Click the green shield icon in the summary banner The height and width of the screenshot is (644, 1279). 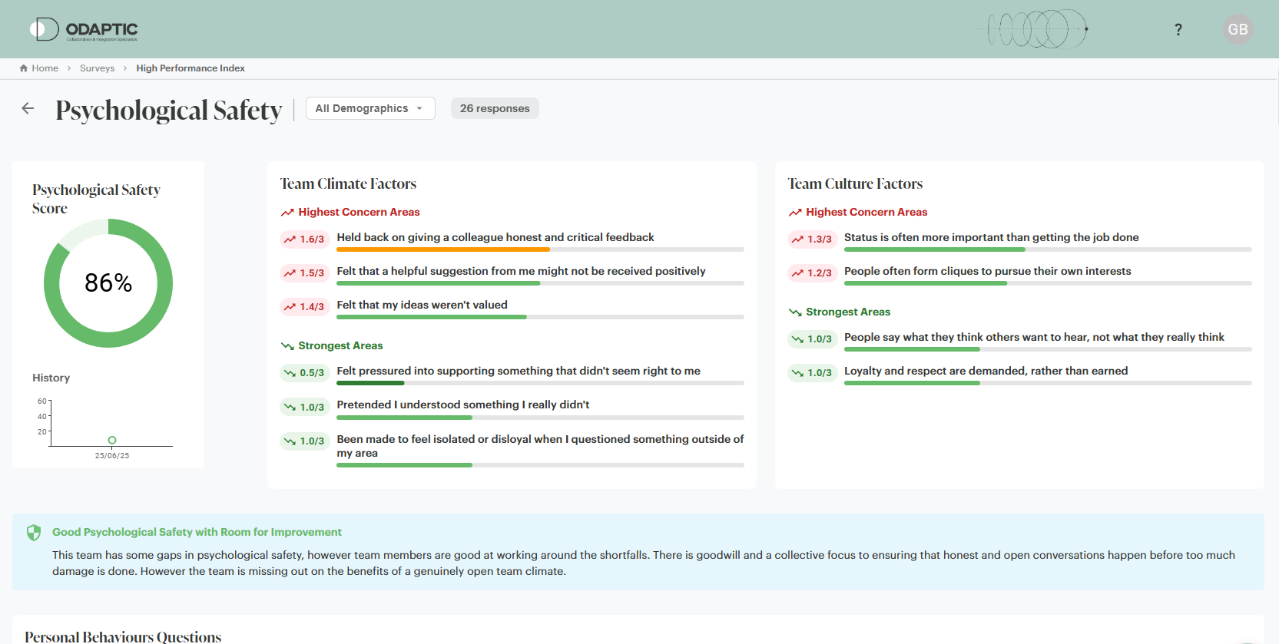[x=34, y=533]
